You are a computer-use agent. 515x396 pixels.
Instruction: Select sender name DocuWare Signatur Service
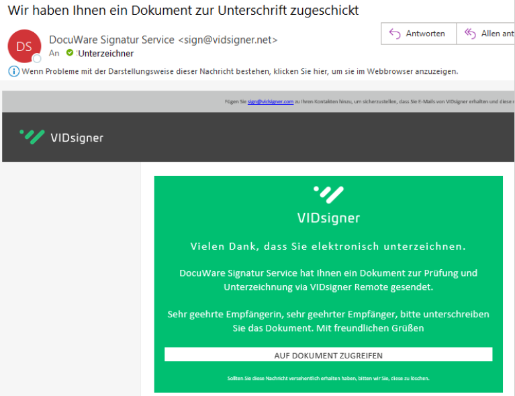click(x=111, y=40)
